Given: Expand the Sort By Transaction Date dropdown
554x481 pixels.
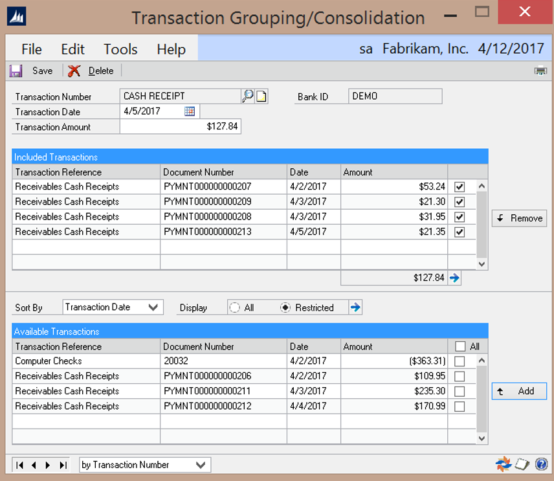Looking at the screenshot, I should 154,308.
